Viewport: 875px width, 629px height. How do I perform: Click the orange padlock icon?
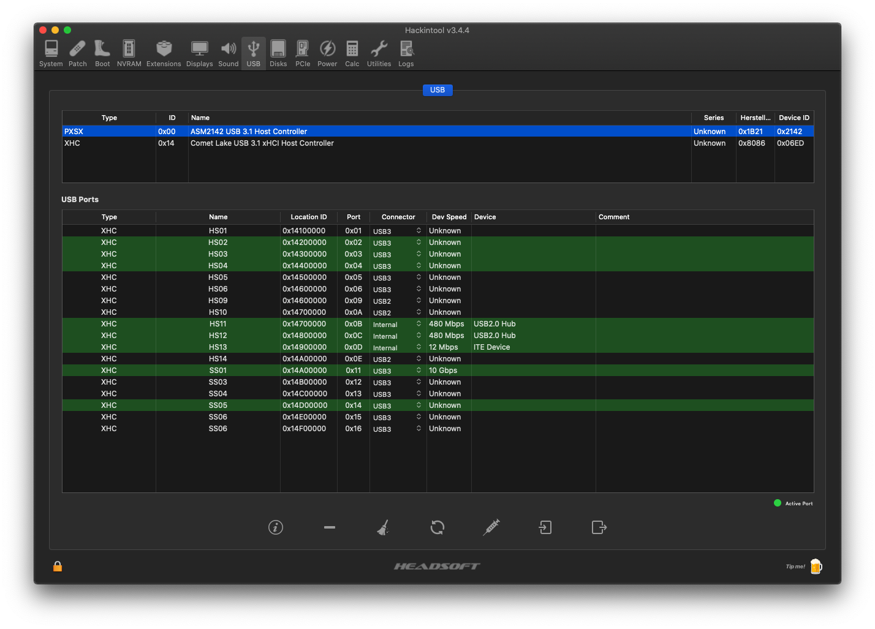coord(58,567)
